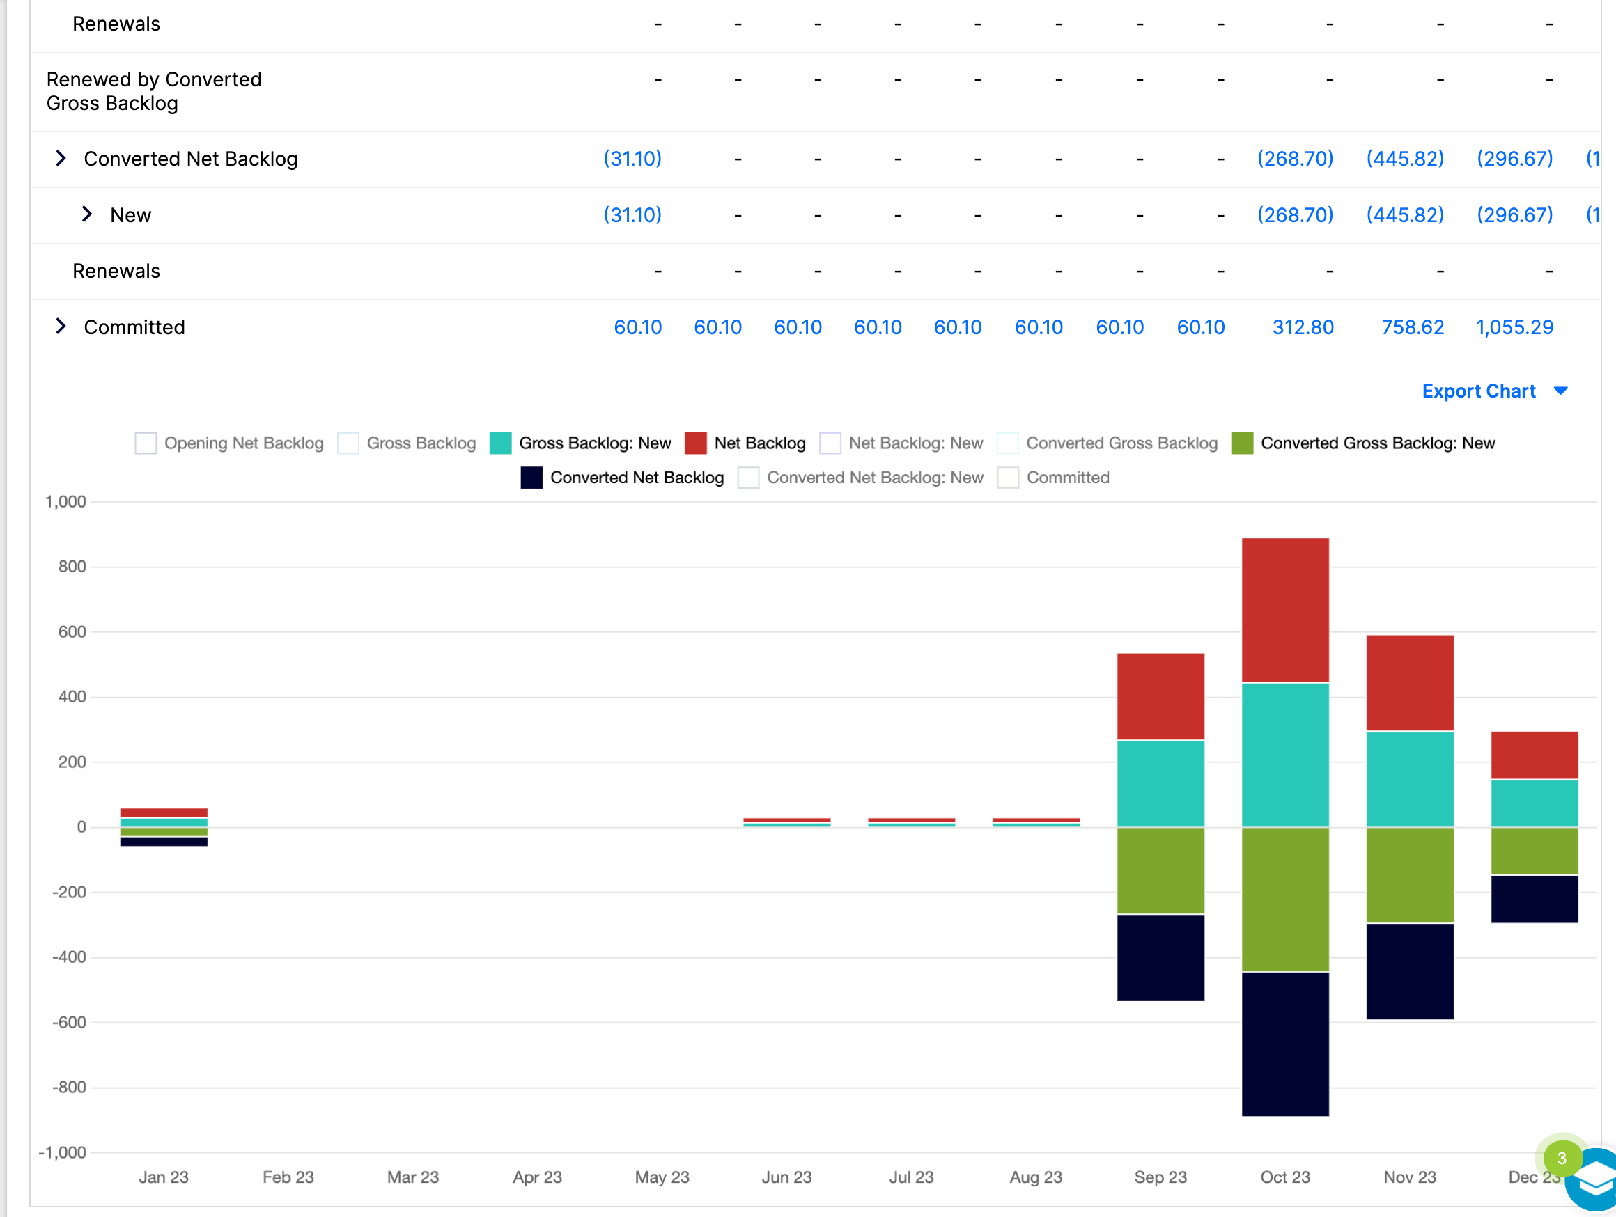Click the Oct 23 red Net Backlog bar
This screenshot has height=1217, width=1616.
(1285, 611)
